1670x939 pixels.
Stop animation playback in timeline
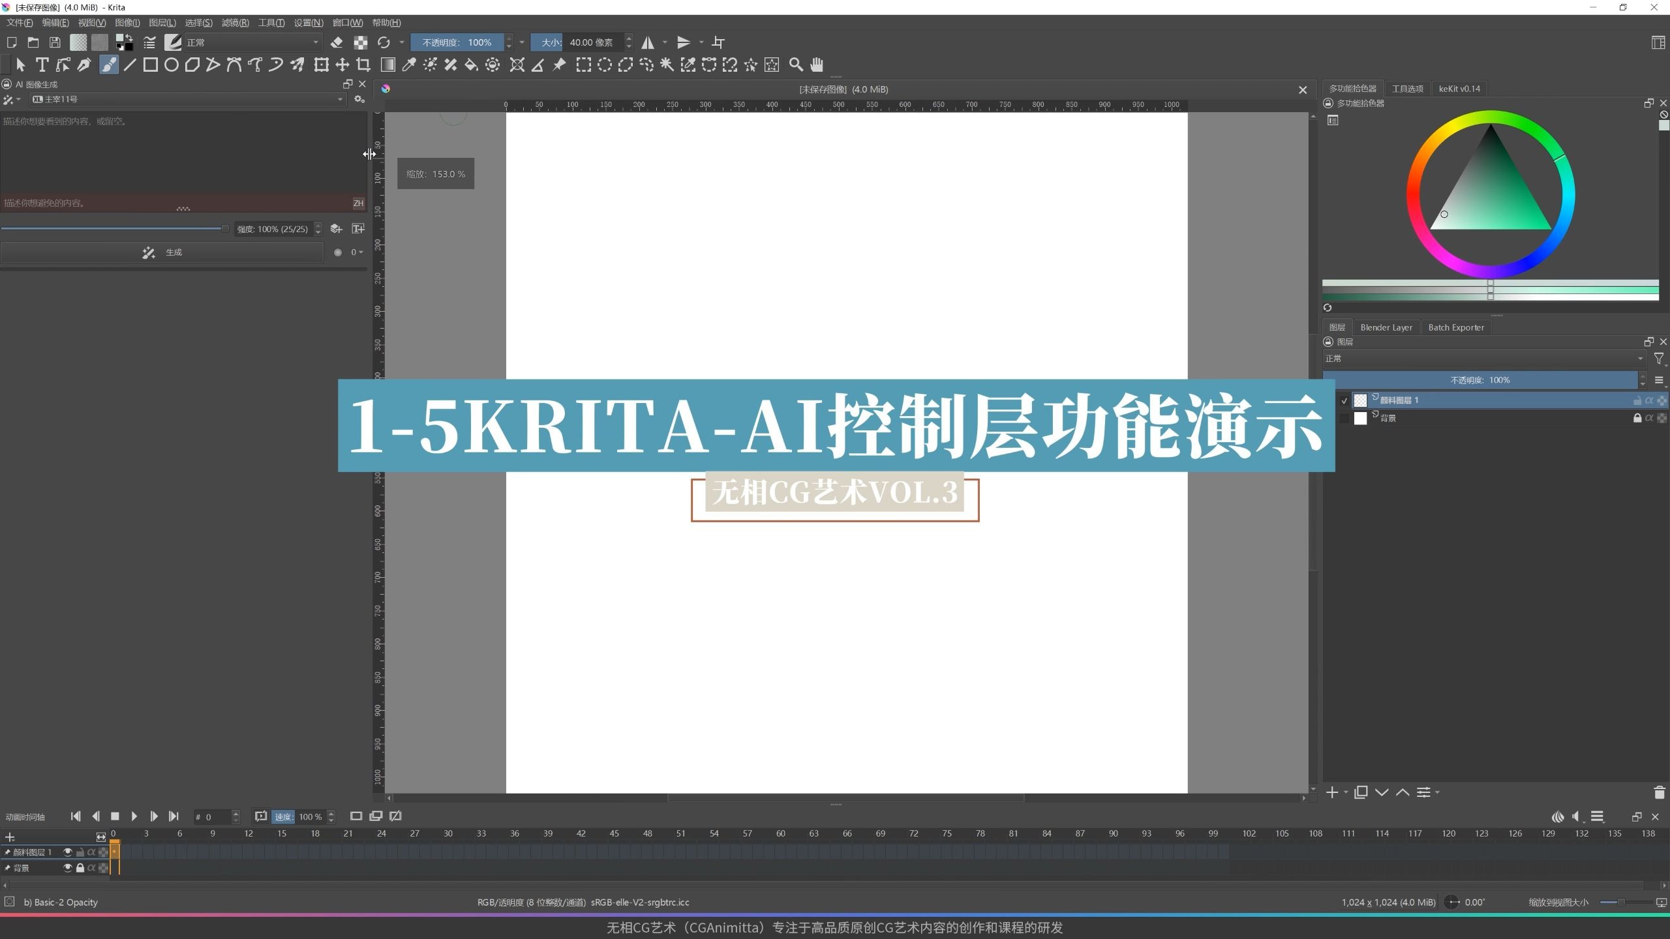tap(115, 816)
